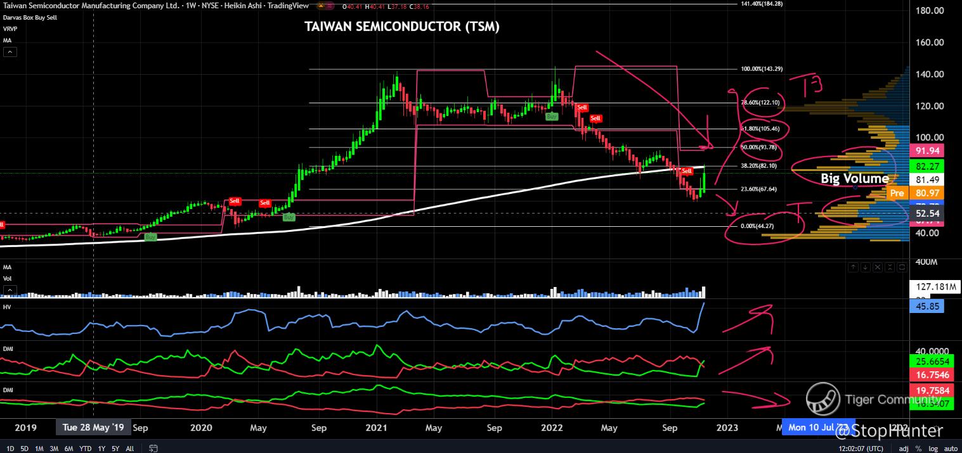Viewport: 962px width, 453px height.
Task: Move volume pane up with arrow icon
Action: [x=854, y=268]
